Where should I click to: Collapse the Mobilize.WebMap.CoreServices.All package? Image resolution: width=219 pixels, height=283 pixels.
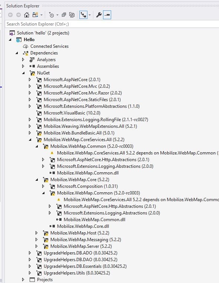pos(30,140)
